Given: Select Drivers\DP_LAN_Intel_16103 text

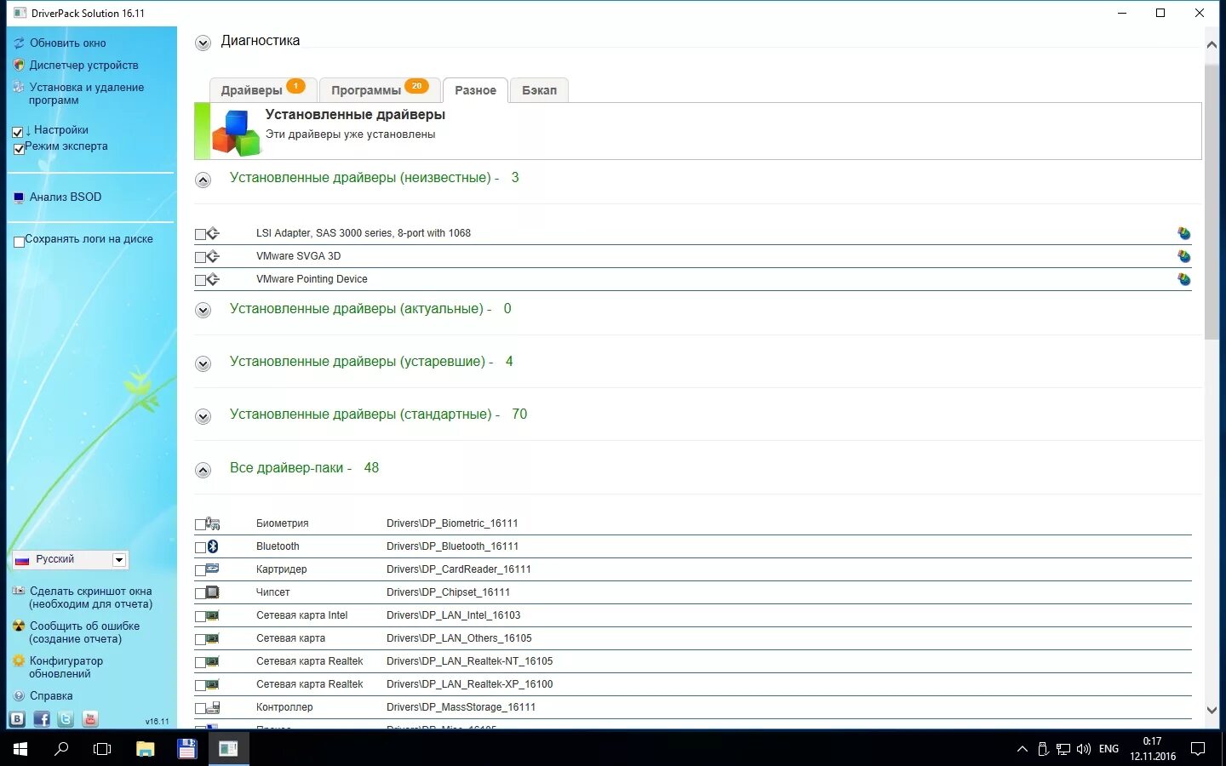Looking at the screenshot, I should coord(453,615).
